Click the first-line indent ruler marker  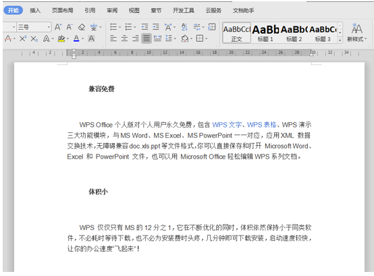pyautogui.click(x=74, y=51)
